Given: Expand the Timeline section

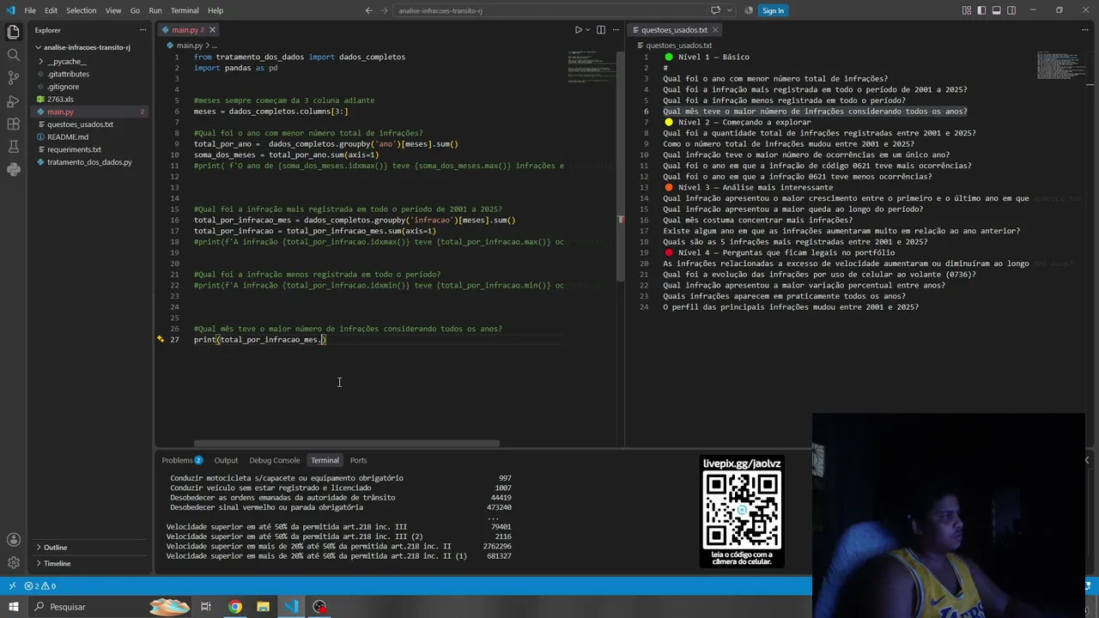Looking at the screenshot, I should pyautogui.click(x=58, y=563).
